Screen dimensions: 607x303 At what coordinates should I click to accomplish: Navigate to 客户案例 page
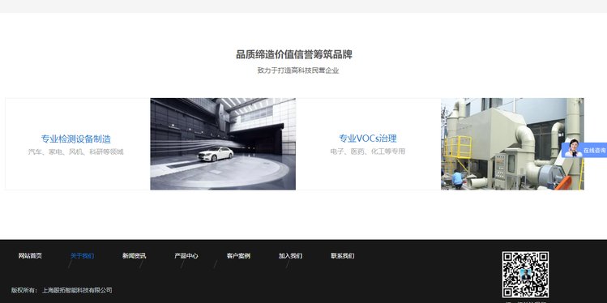238,256
